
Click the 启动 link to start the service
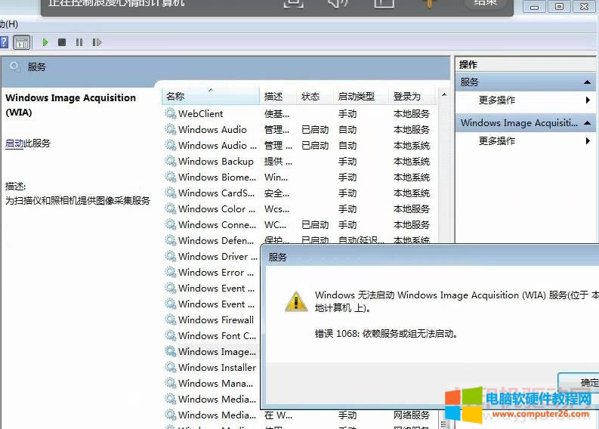tap(14, 144)
